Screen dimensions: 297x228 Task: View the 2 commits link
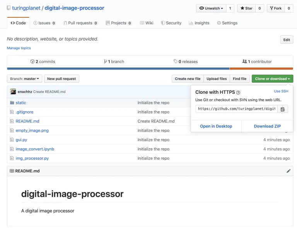pyautogui.click(x=43, y=62)
